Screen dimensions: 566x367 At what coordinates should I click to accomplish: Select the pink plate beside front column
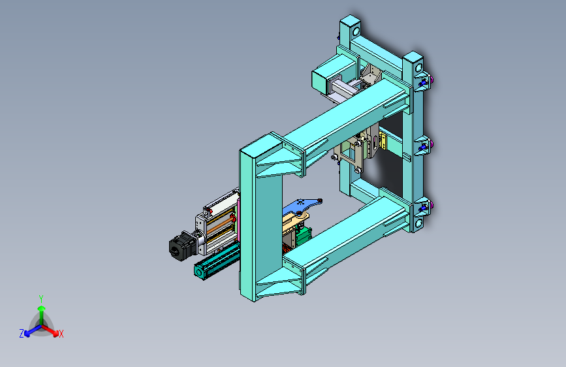click(238, 220)
